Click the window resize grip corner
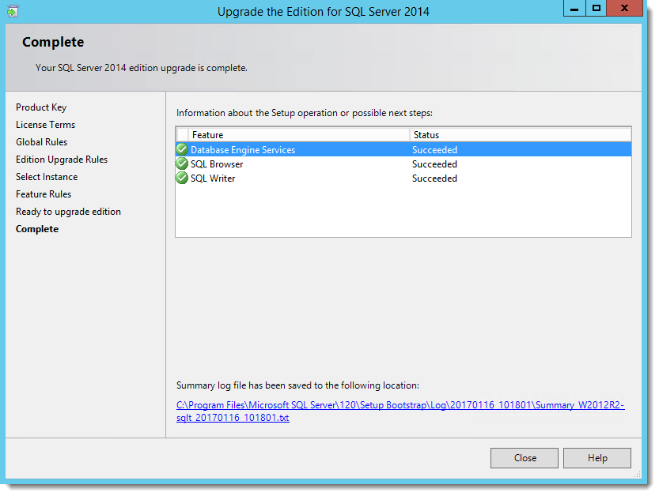 (637, 474)
